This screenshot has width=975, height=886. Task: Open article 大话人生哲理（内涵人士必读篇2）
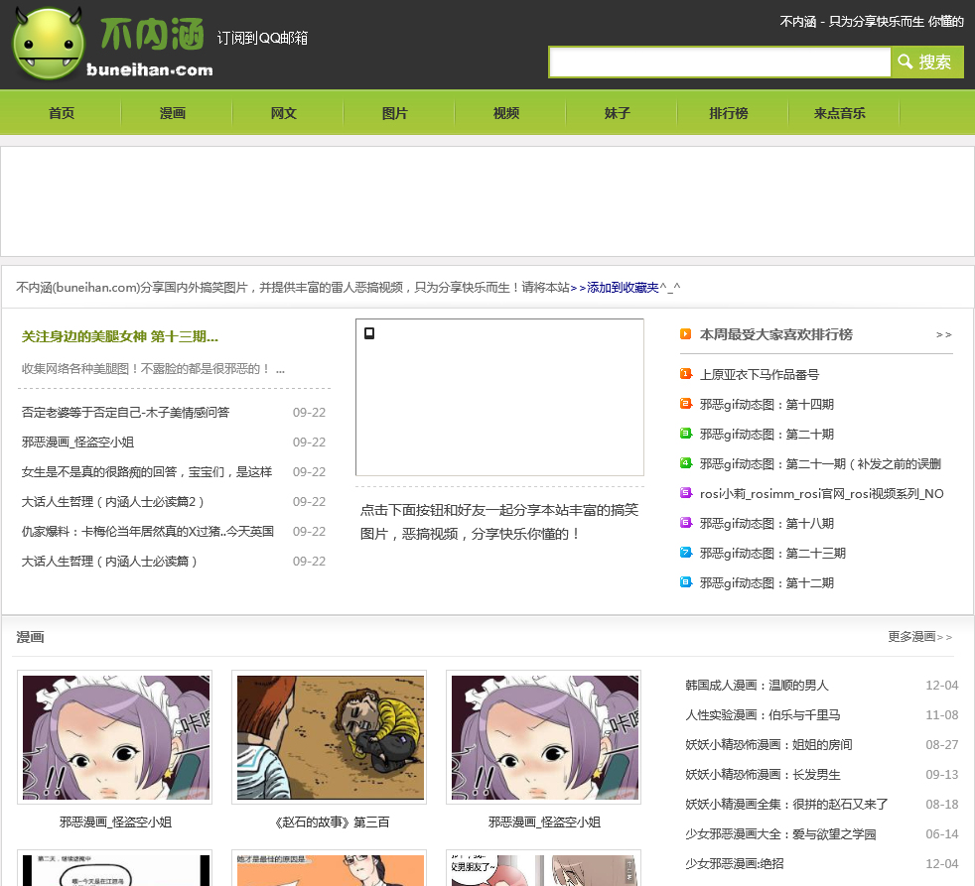112,502
